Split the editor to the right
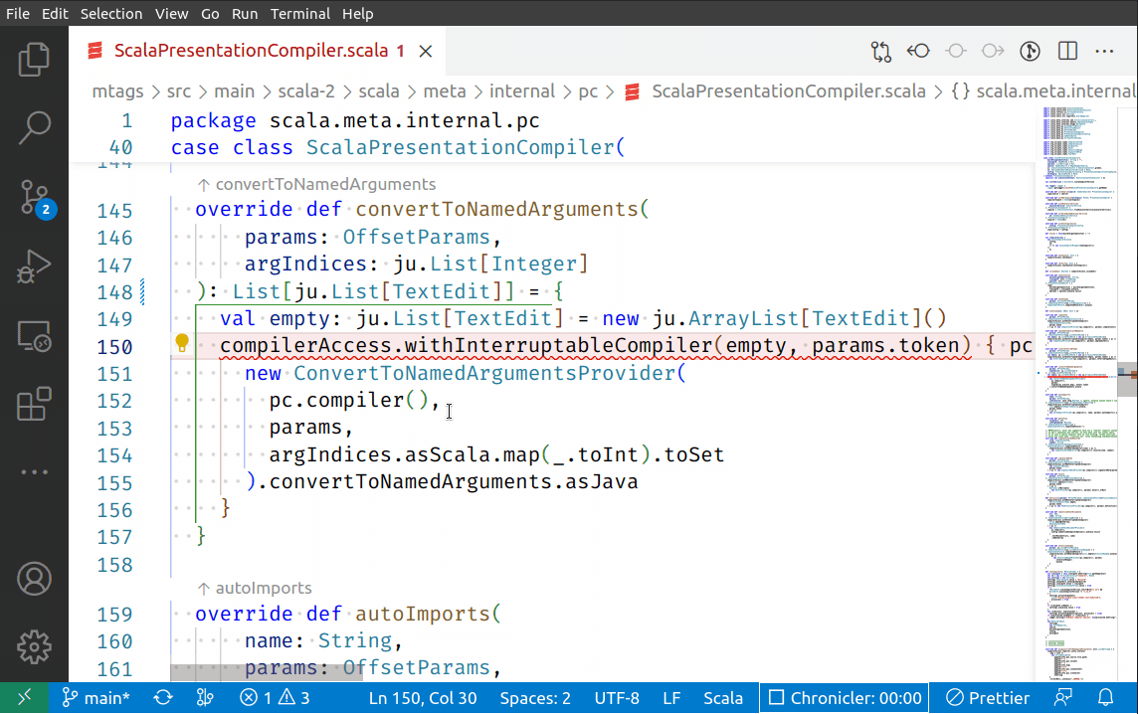The image size is (1138, 714). point(1067,51)
